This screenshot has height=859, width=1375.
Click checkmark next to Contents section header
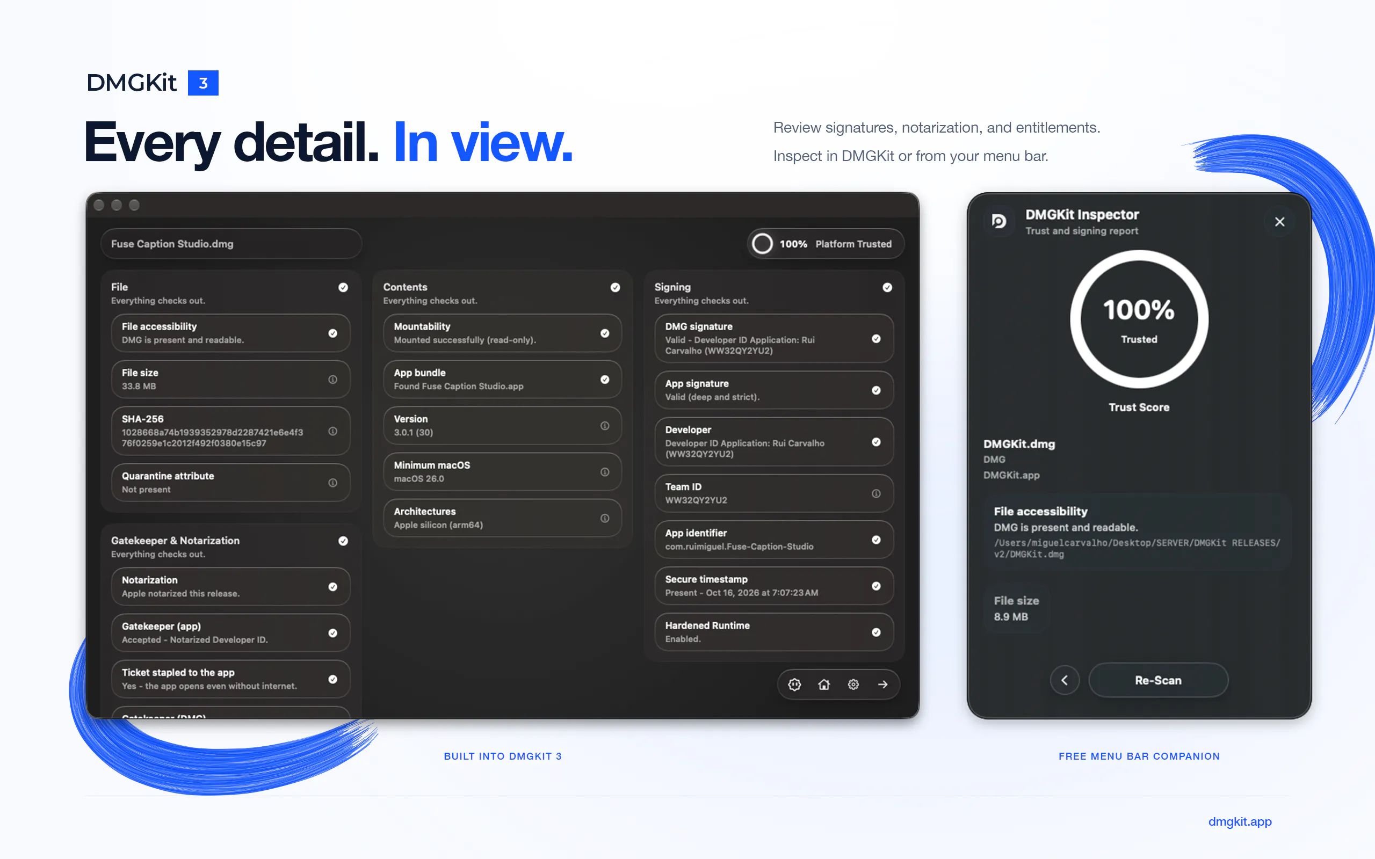[616, 287]
